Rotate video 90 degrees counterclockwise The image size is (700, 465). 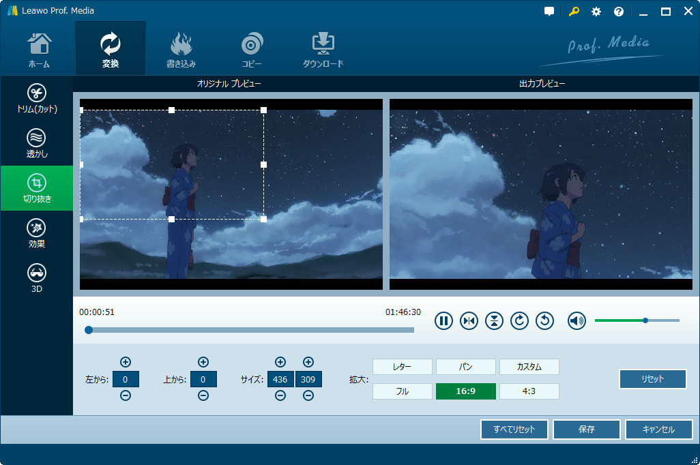(544, 320)
